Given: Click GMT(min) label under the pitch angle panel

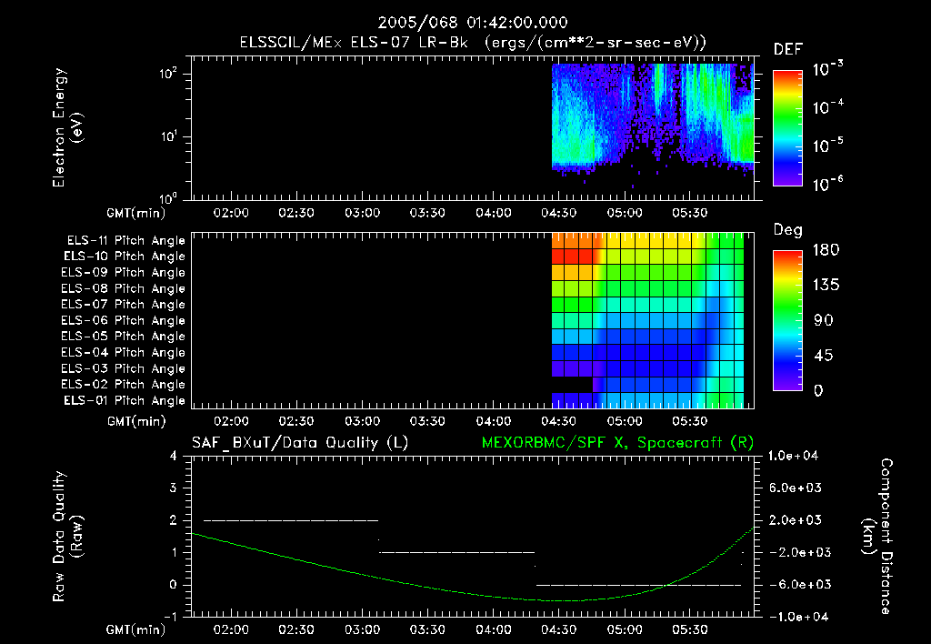Looking at the screenshot, I should (x=136, y=422).
